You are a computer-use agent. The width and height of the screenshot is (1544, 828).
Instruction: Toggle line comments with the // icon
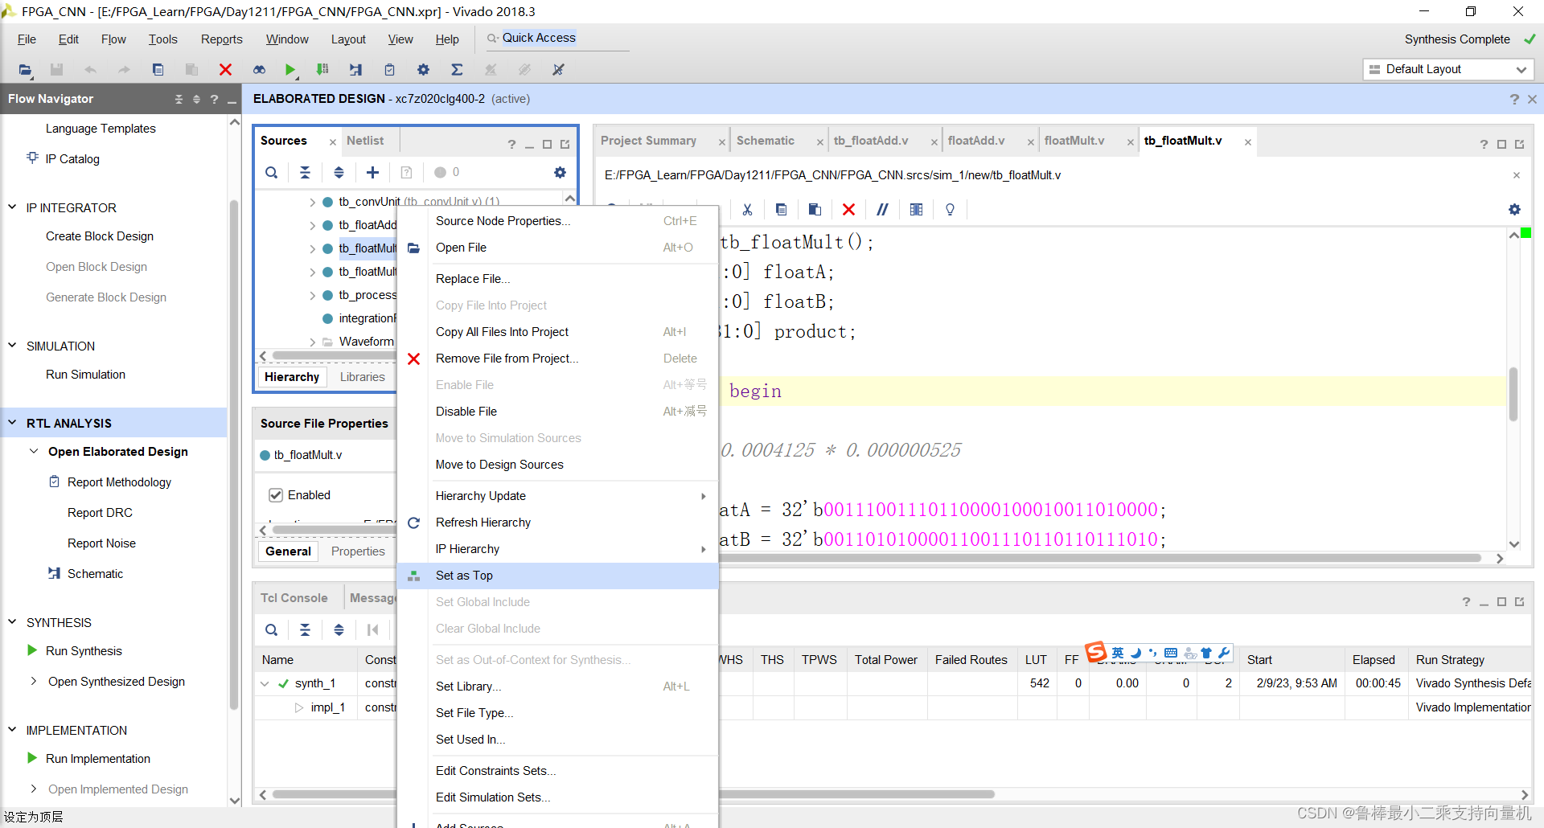[882, 210]
